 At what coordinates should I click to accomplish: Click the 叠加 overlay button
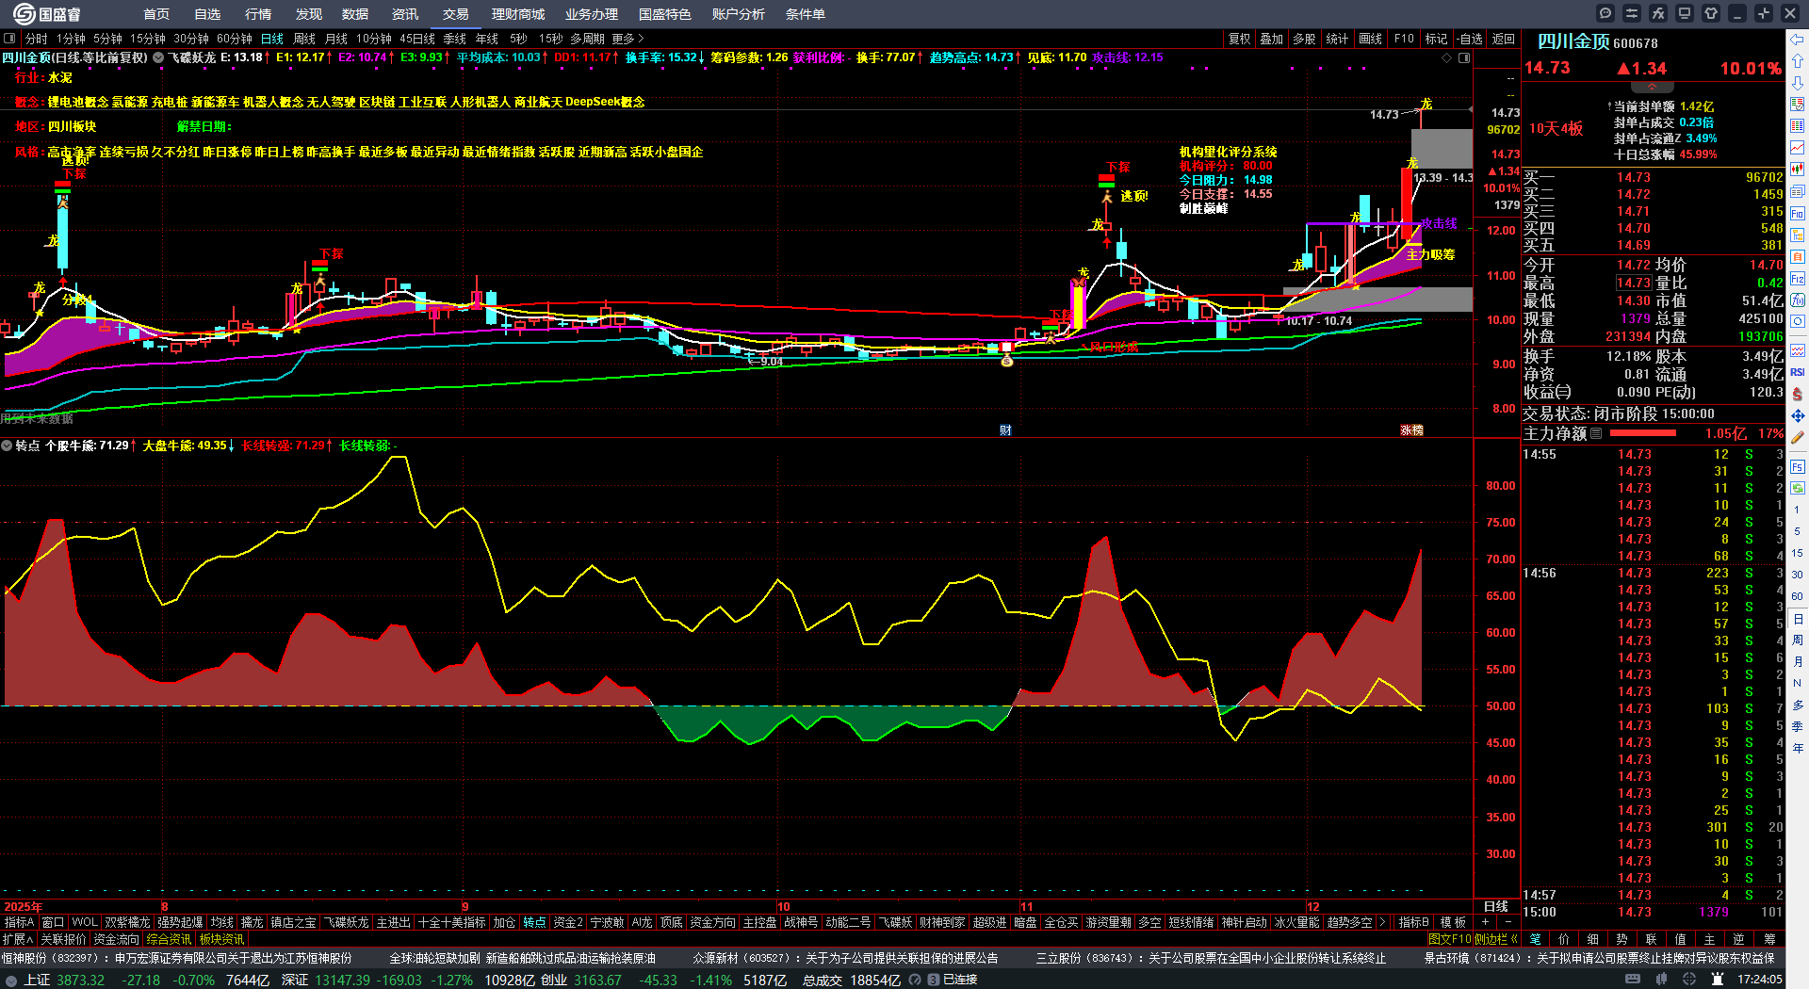click(x=1272, y=39)
